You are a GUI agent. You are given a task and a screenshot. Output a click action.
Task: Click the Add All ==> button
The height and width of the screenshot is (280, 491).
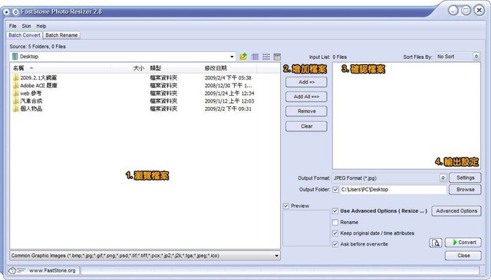pos(306,96)
